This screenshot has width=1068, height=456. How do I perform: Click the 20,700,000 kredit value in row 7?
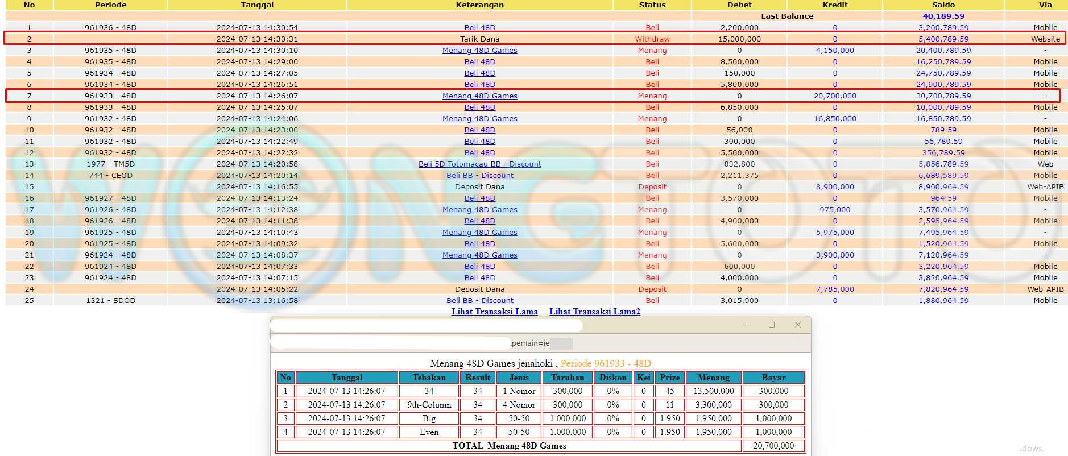pos(834,96)
